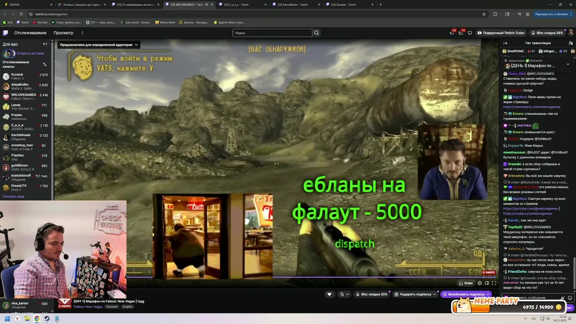Open the user avatar menu in Twitch header
This screenshot has height=324, width=576.
[571, 33]
